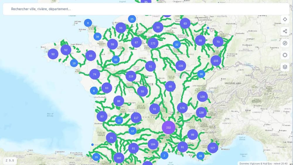Click the compass orientation icon
The image size is (293, 165).
tap(285, 43)
